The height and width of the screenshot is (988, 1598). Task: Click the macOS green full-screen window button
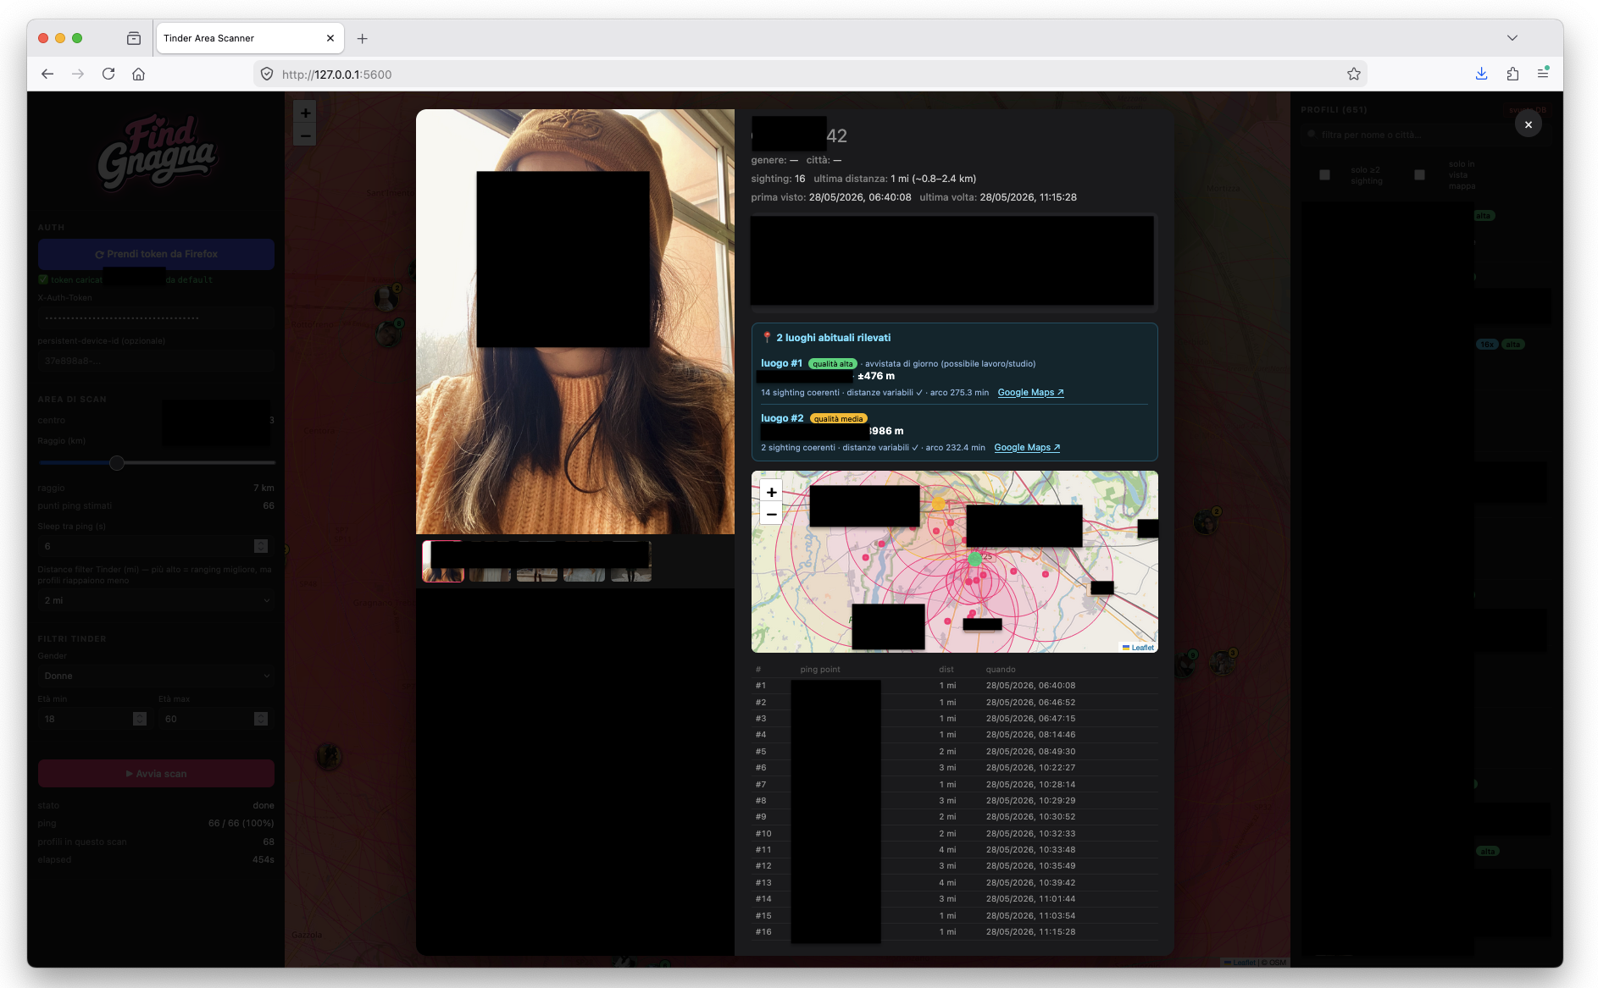77,38
